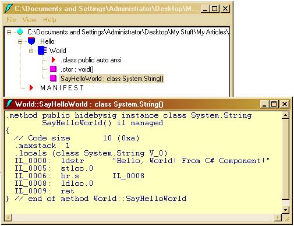The height and width of the screenshot is (226, 294).
Task: Click magenta square icon beside .ctor : void()
Action: point(53,69)
